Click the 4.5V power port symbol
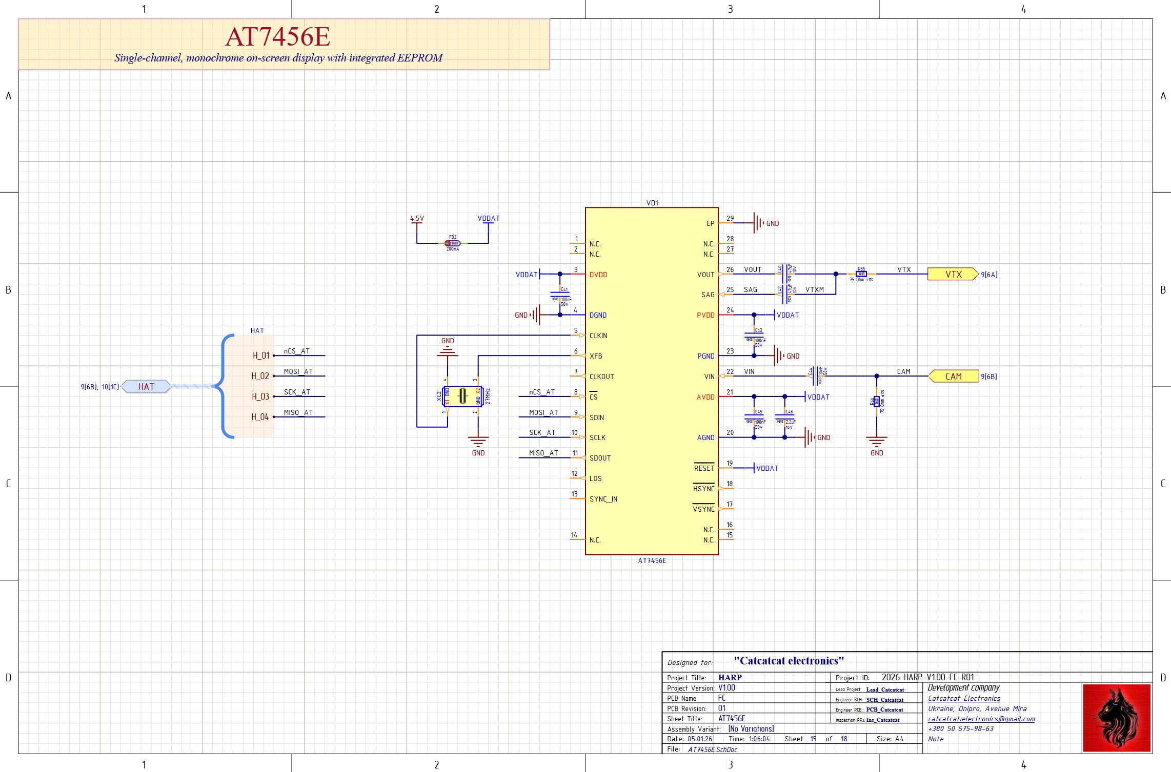 (417, 220)
